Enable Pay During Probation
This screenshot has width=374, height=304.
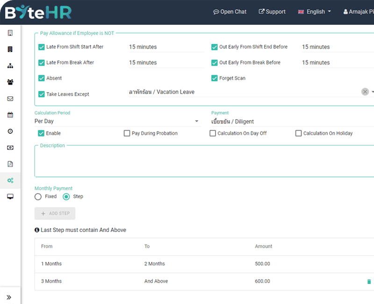(x=127, y=133)
